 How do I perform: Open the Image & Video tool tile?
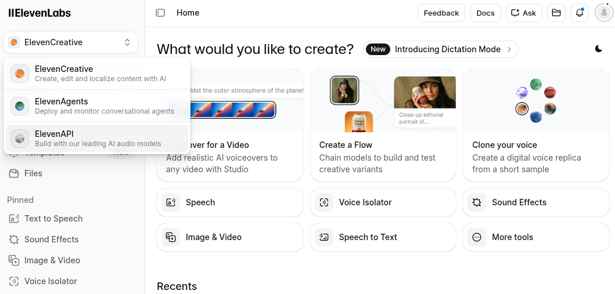[x=230, y=237]
